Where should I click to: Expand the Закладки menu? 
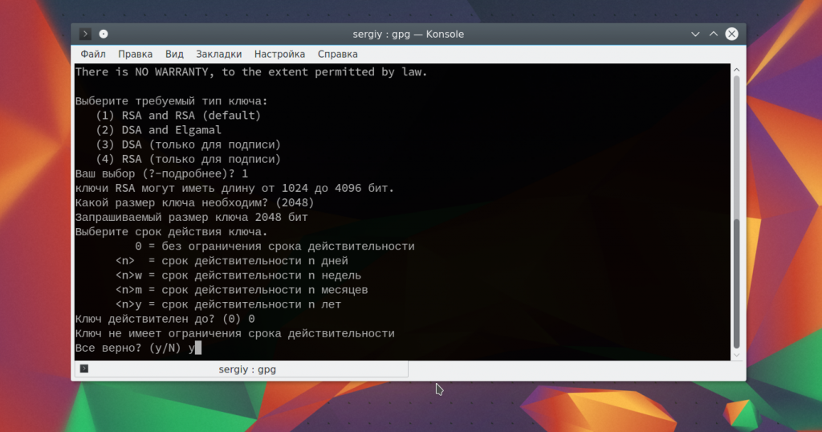(x=218, y=54)
